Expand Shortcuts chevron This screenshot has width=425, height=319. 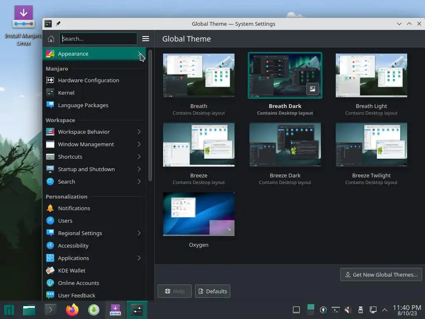[x=139, y=157]
